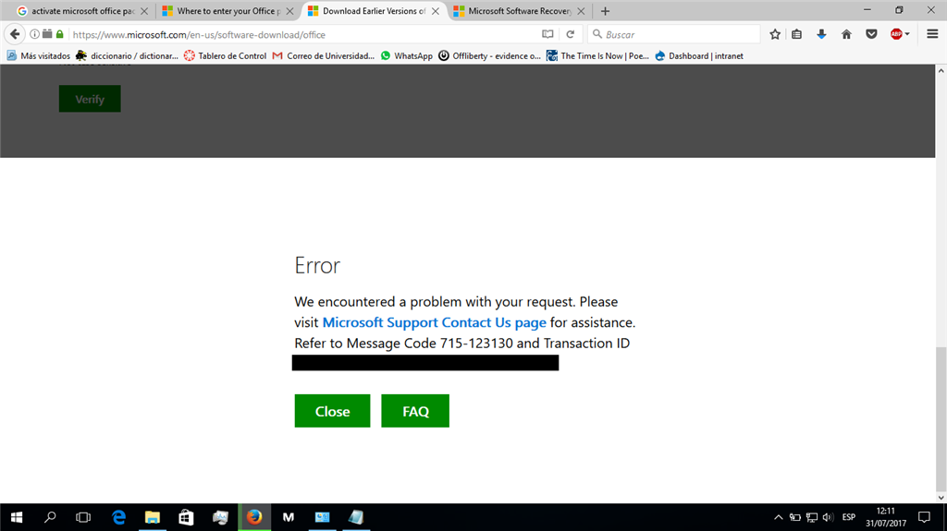The image size is (947, 531).
Task: Toggle reader view icon in address bar
Action: point(547,34)
